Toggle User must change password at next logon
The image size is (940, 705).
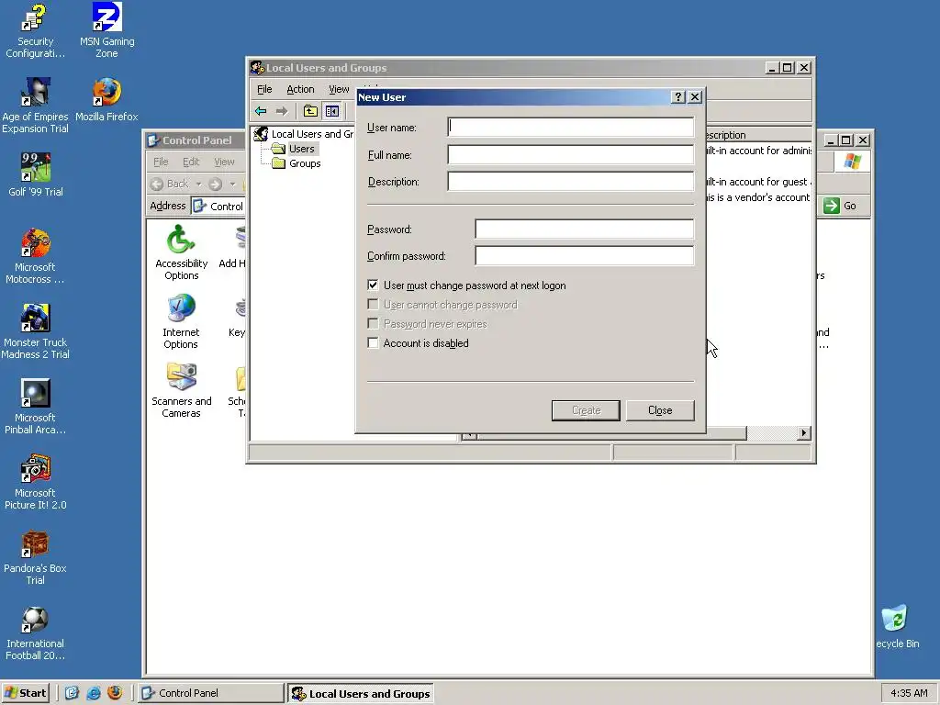[x=373, y=285]
